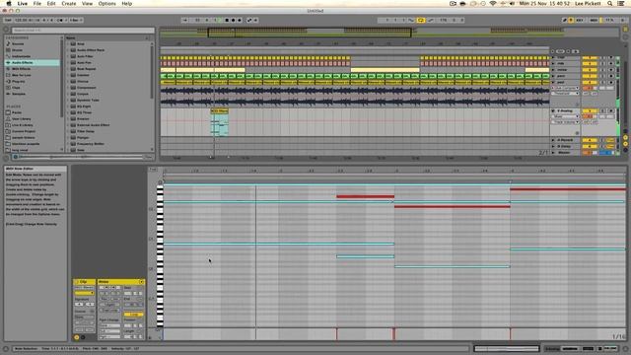
Task: Open the Options menu
Action: click(107, 4)
